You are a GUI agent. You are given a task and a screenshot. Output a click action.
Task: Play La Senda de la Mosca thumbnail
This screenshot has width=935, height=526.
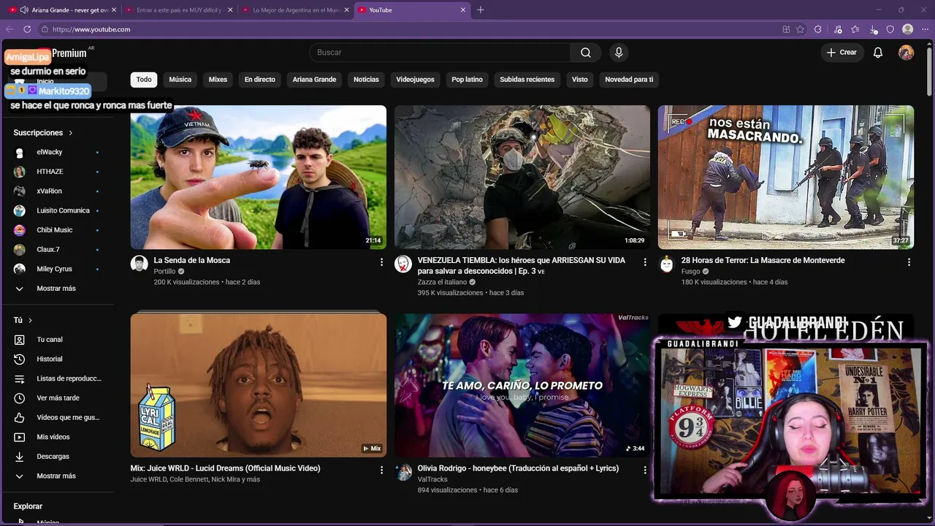[259, 178]
